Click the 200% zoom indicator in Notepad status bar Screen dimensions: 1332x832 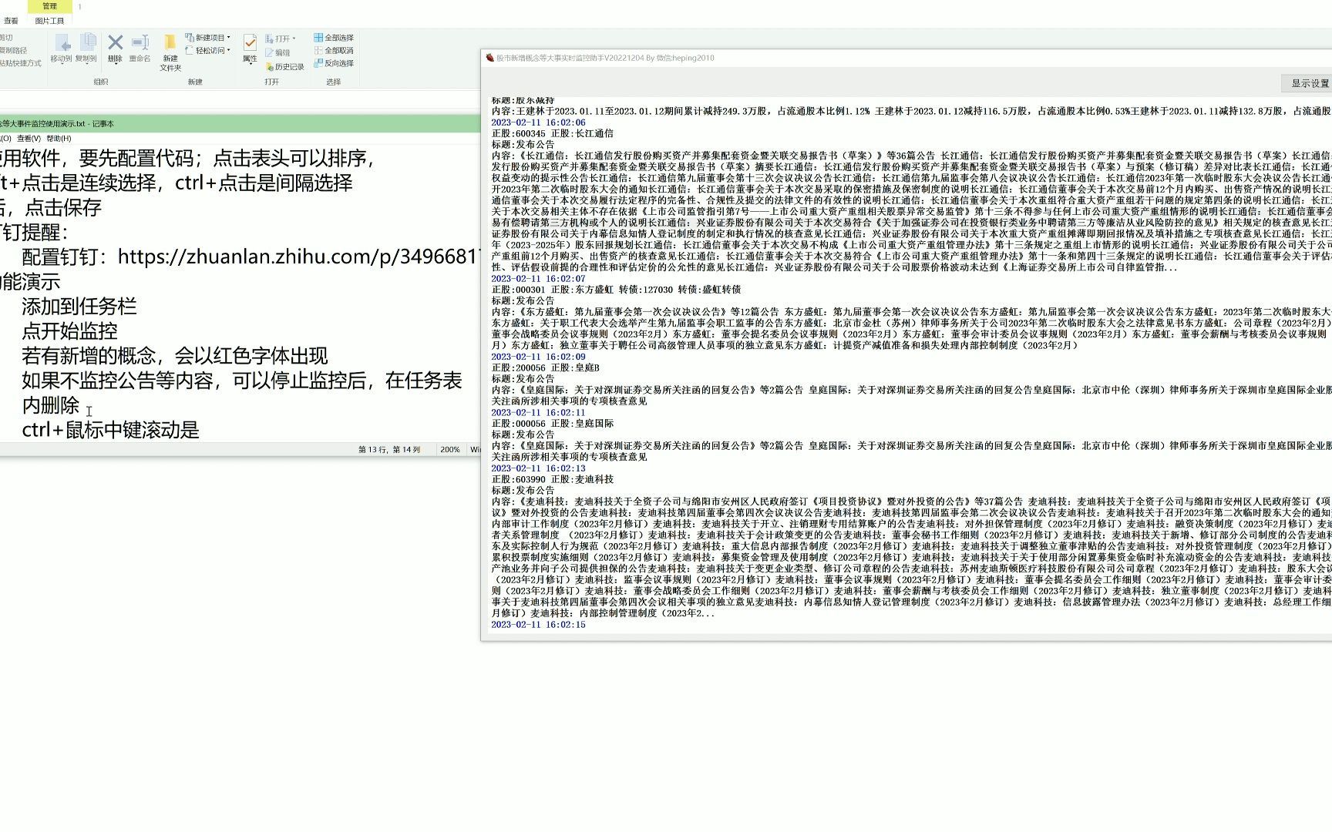click(450, 449)
